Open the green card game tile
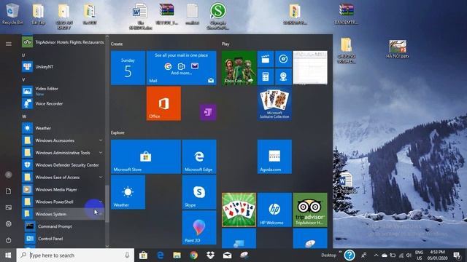This screenshot has width=467, height=262. point(239,210)
